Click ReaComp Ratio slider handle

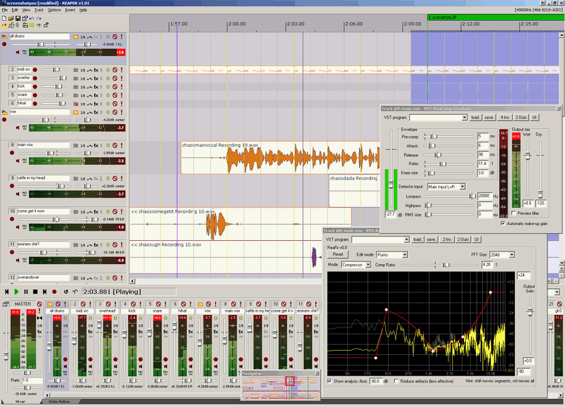click(443, 164)
